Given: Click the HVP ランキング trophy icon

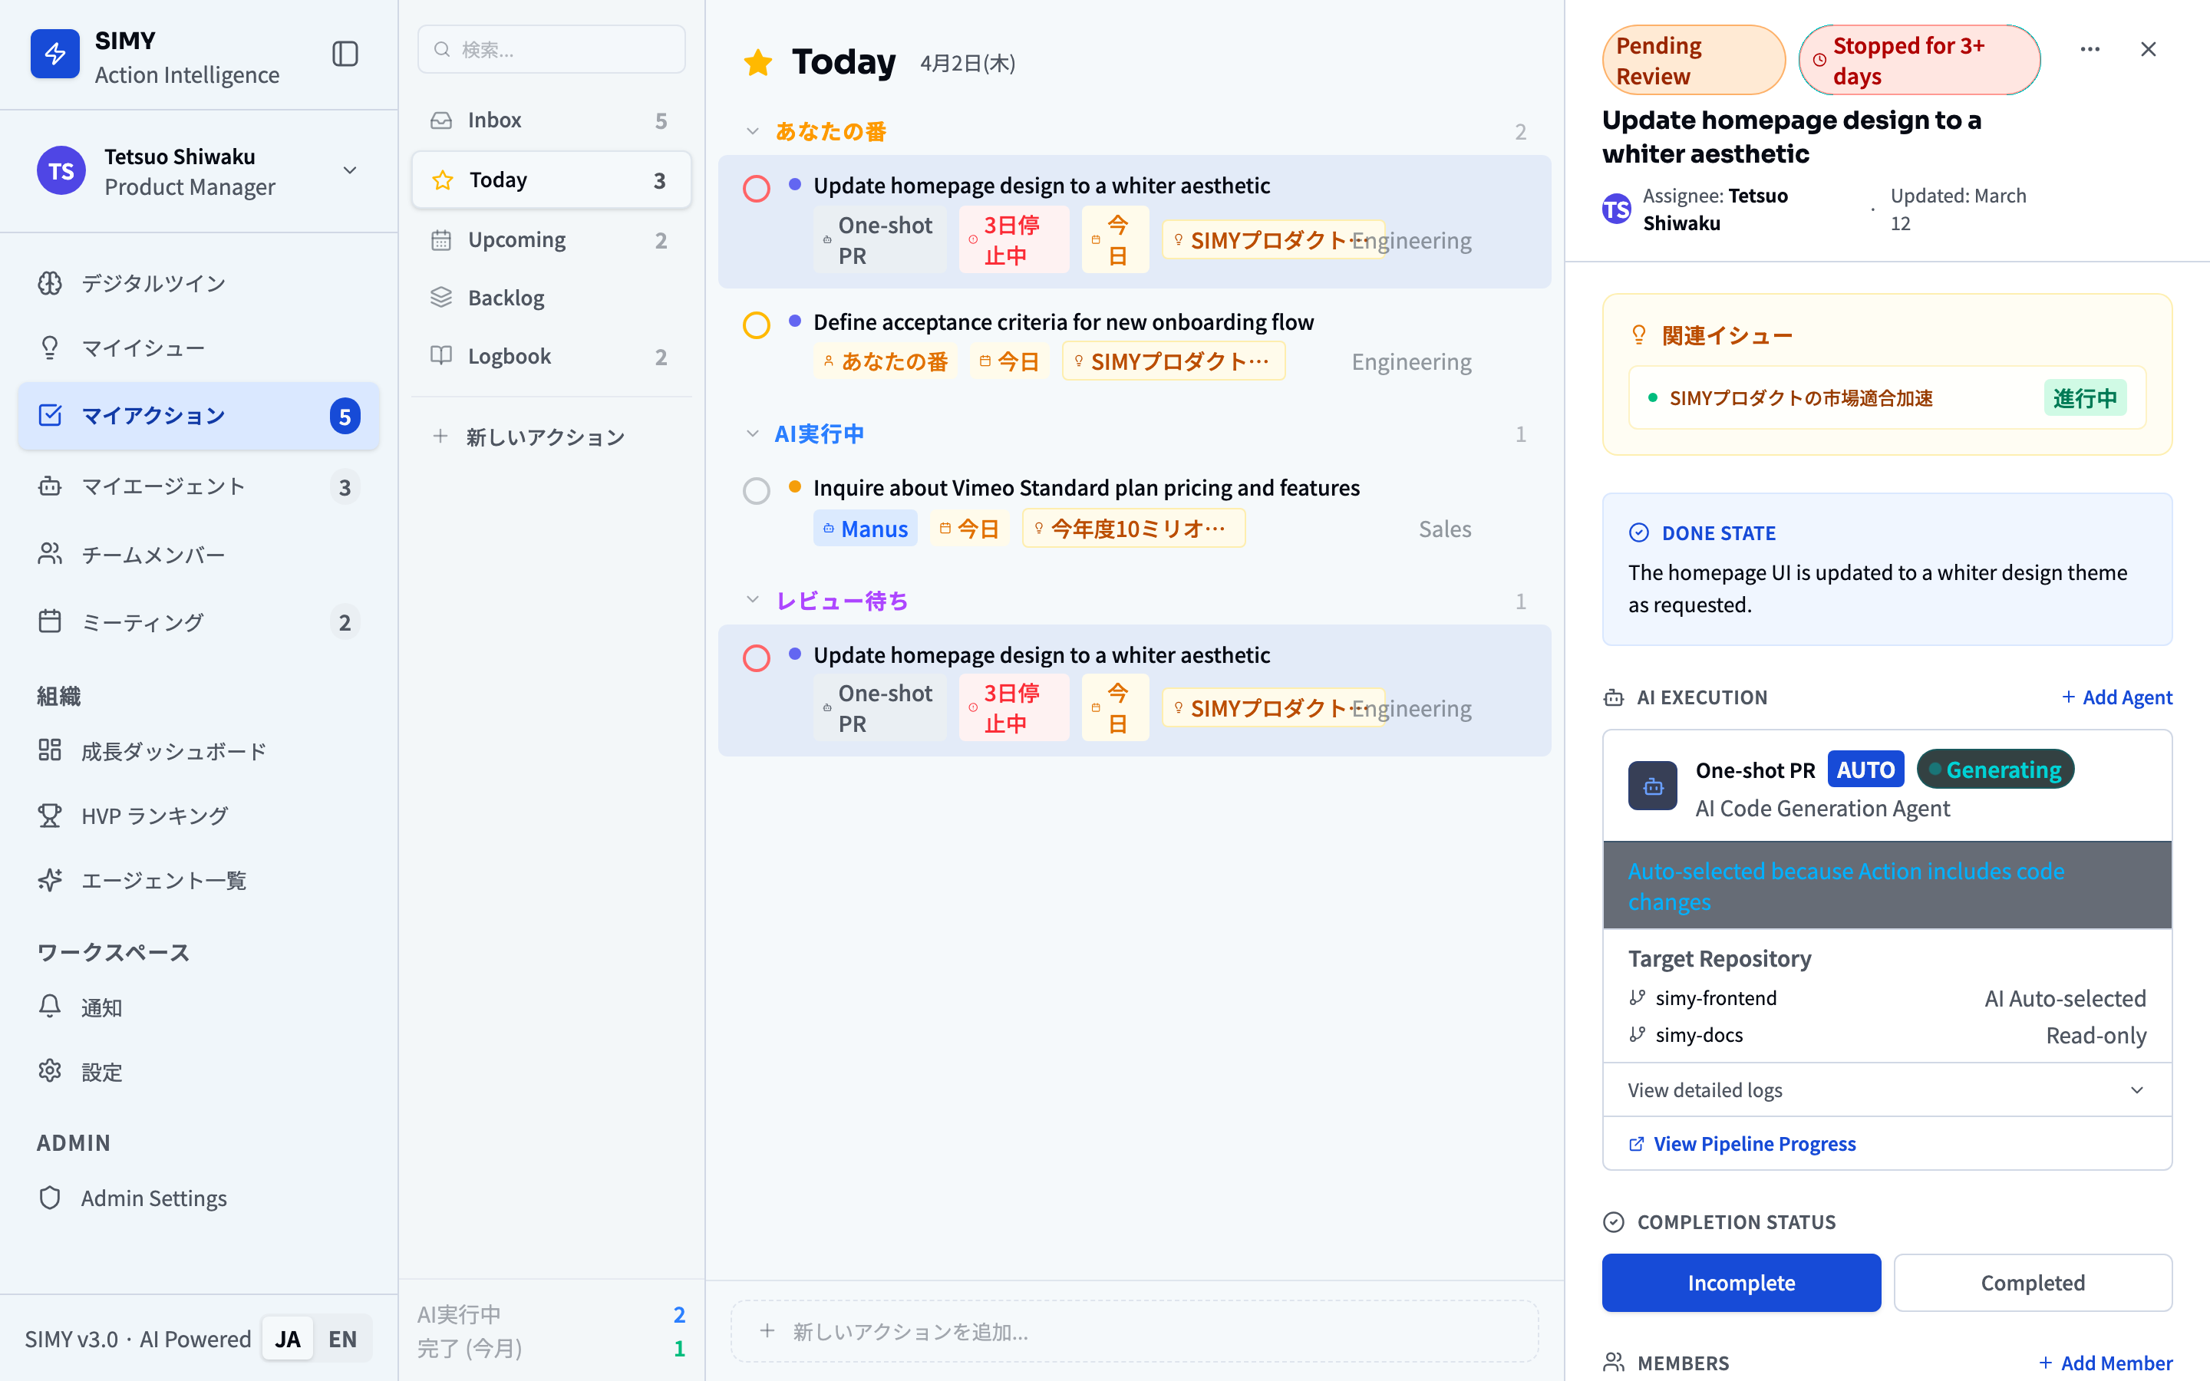Looking at the screenshot, I should [49, 815].
